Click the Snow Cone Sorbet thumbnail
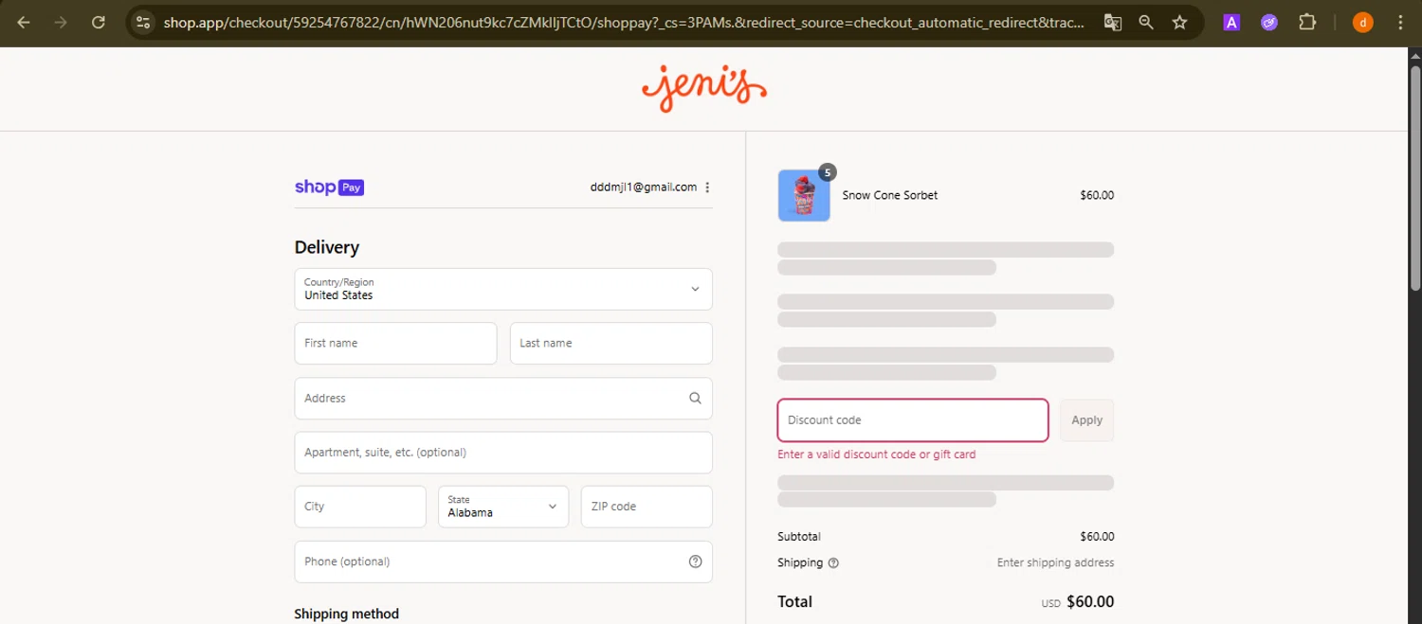 (x=804, y=196)
